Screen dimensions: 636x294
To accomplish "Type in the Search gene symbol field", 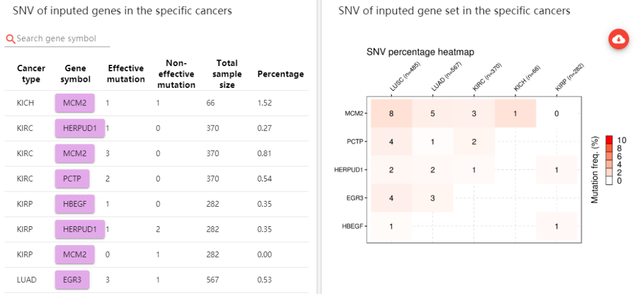I will [x=62, y=39].
